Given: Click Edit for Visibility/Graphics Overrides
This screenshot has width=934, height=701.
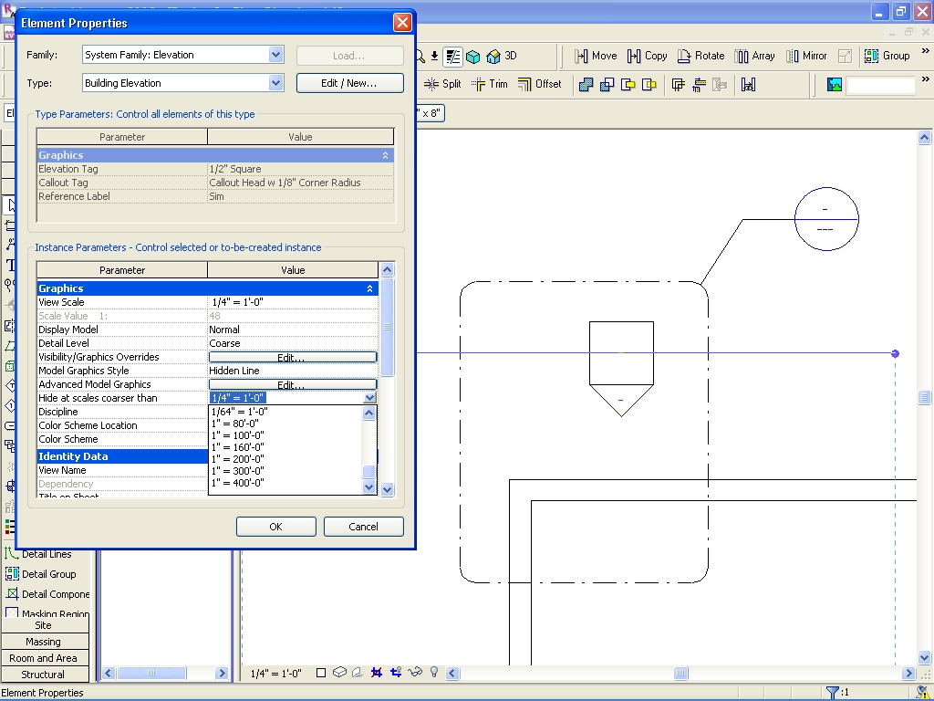Looking at the screenshot, I should click(x=292, y=357).
